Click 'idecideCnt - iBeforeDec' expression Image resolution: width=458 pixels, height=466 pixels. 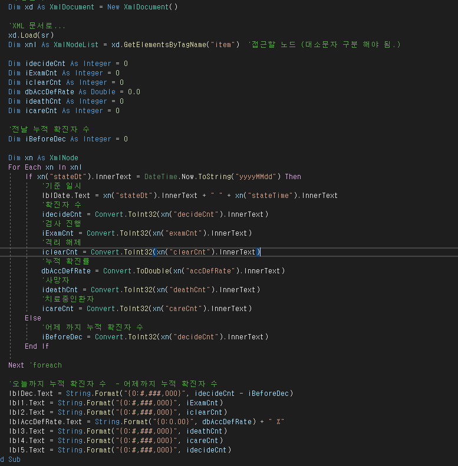coord(242,394)
